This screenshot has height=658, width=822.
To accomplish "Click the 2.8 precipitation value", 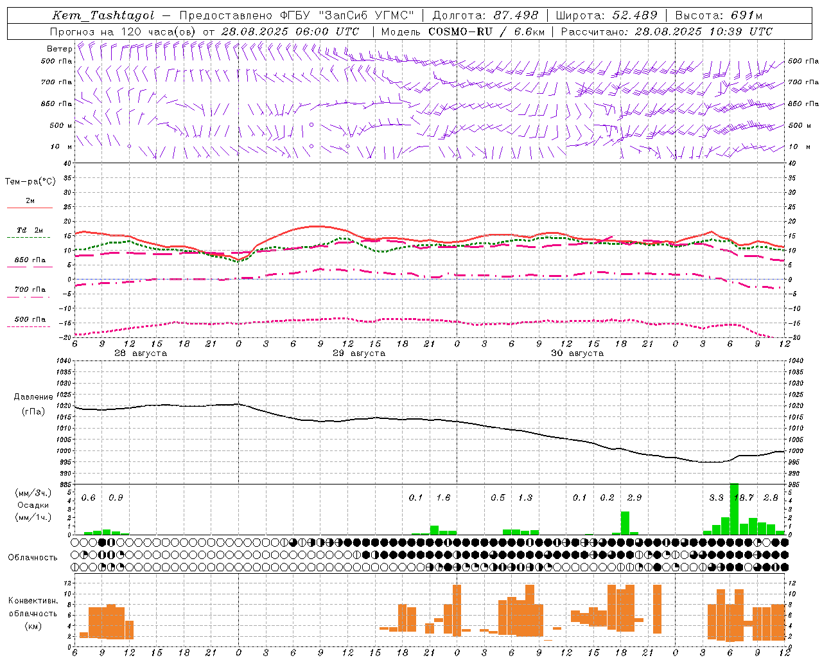I will tap(771, 498).
